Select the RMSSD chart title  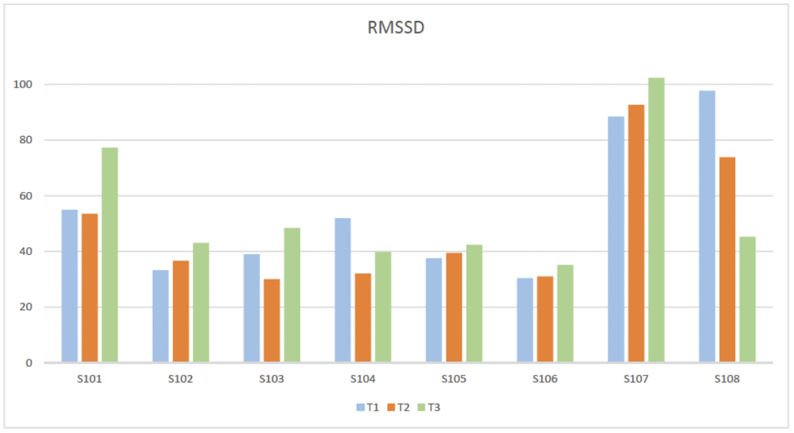tap(396, 29)
